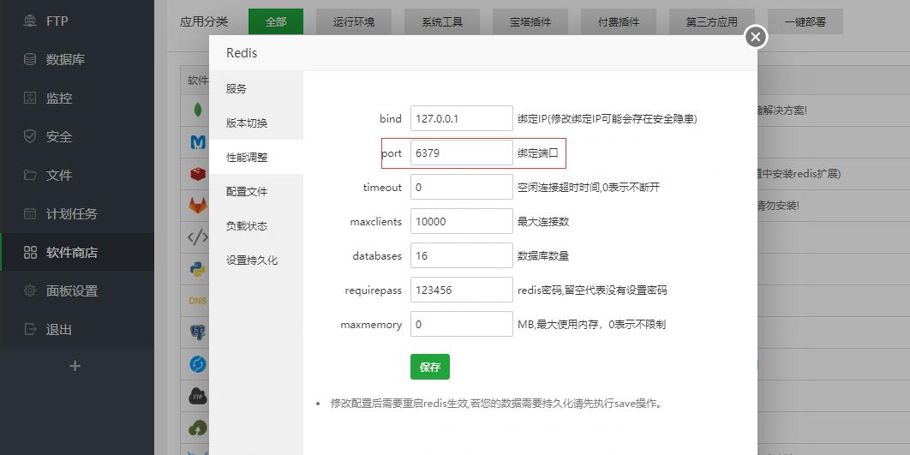910x455 pixels.
Task: Click the port label text
Action: (x=392, y=153)
